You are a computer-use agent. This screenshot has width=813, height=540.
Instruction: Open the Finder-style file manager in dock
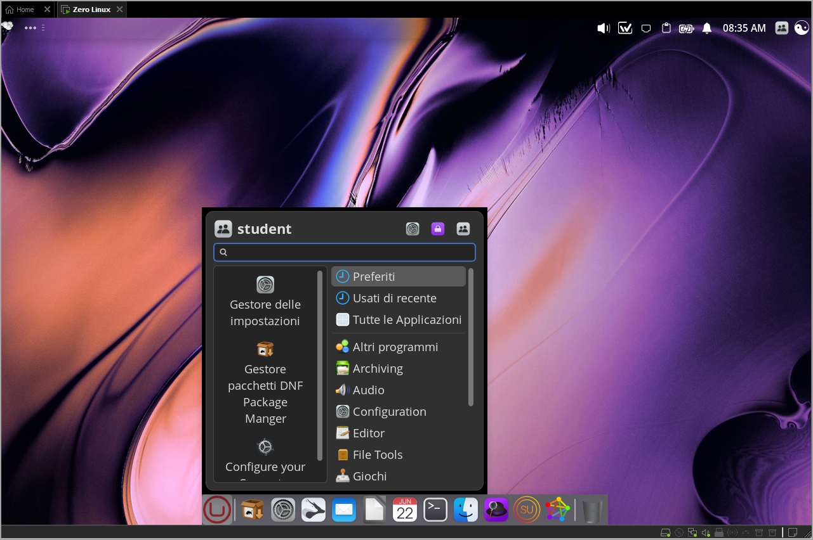466,510
